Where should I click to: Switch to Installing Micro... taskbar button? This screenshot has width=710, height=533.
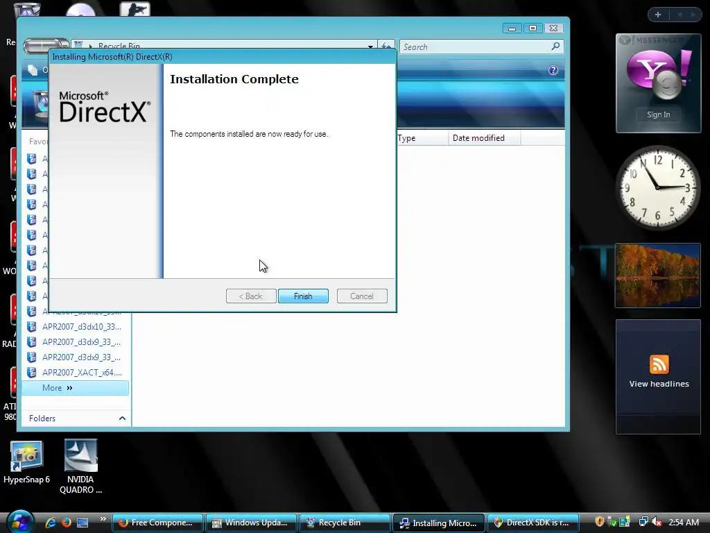(x=439, y=523)
